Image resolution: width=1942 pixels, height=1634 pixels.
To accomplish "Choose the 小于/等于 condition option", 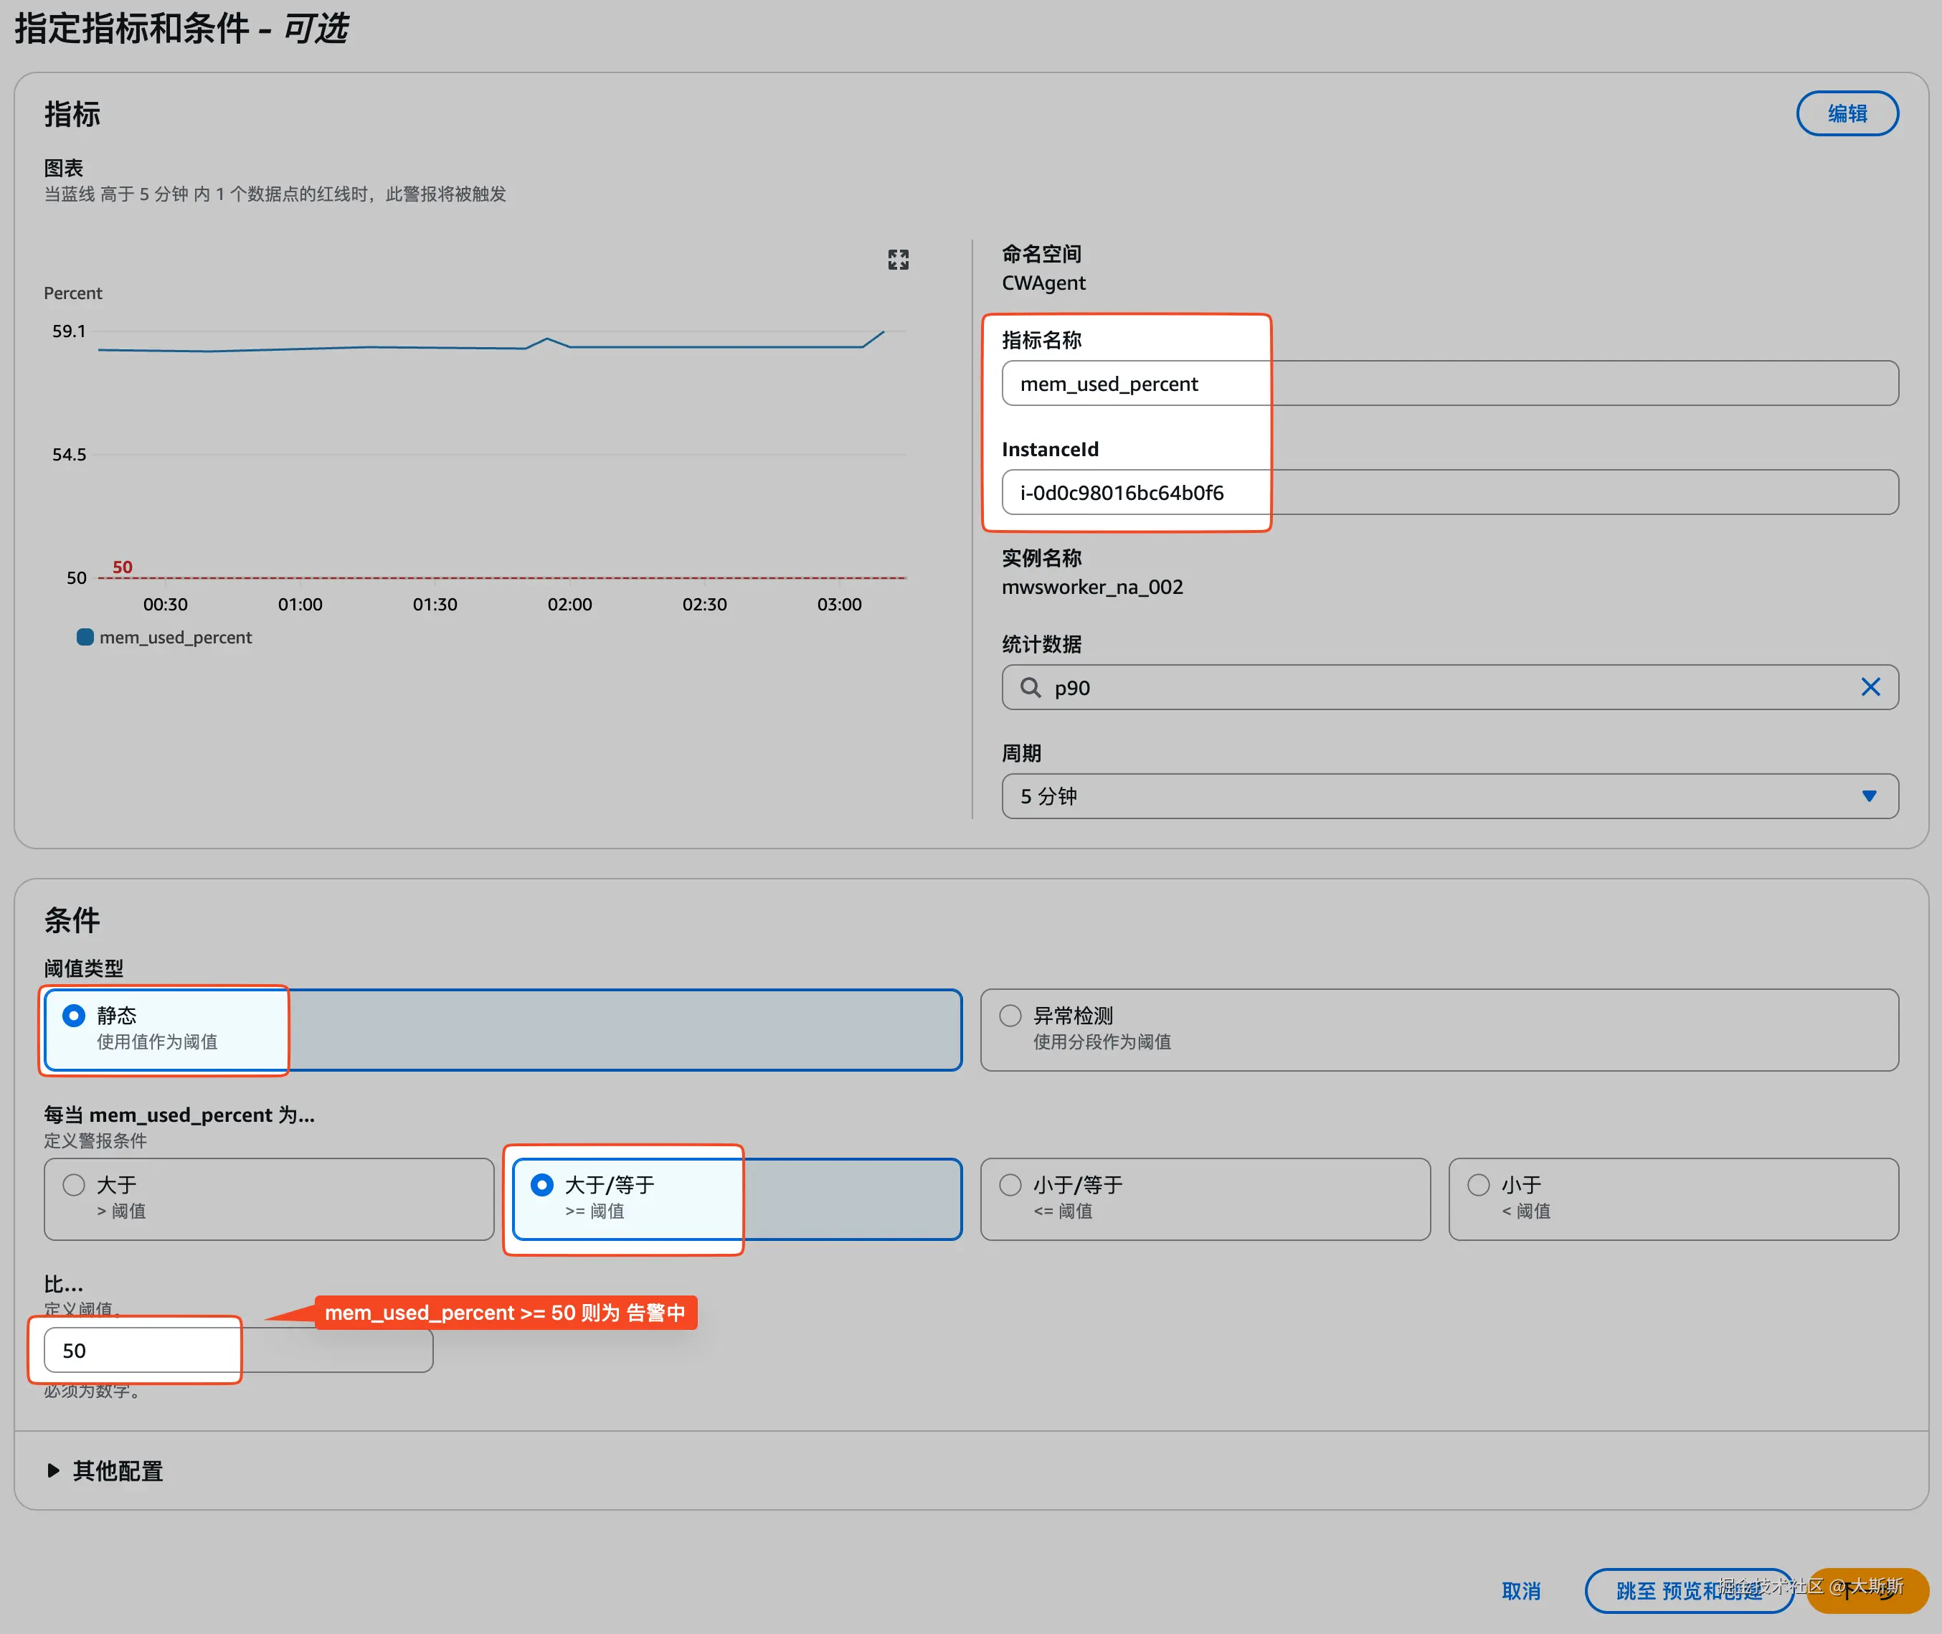I will [x=1010, y=1186].
